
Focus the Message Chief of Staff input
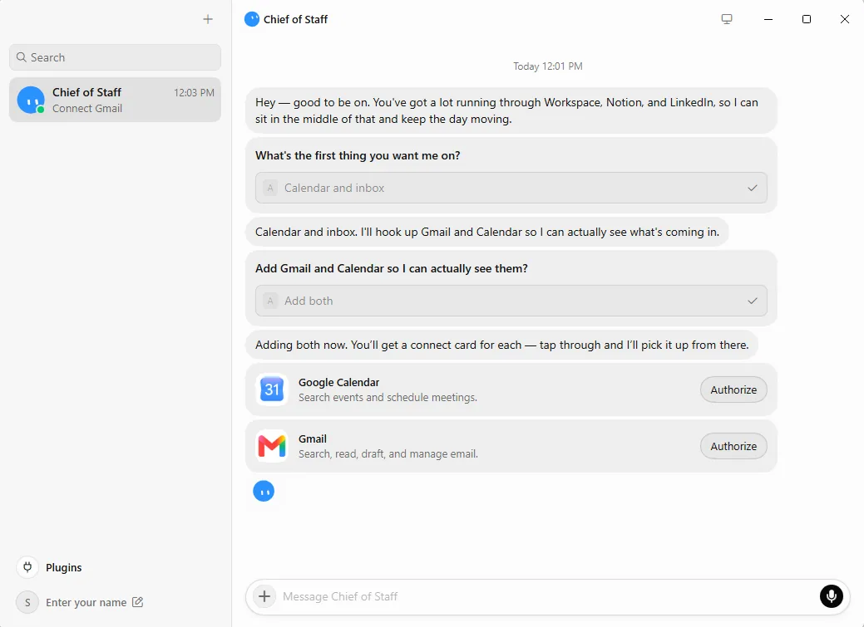548,596
